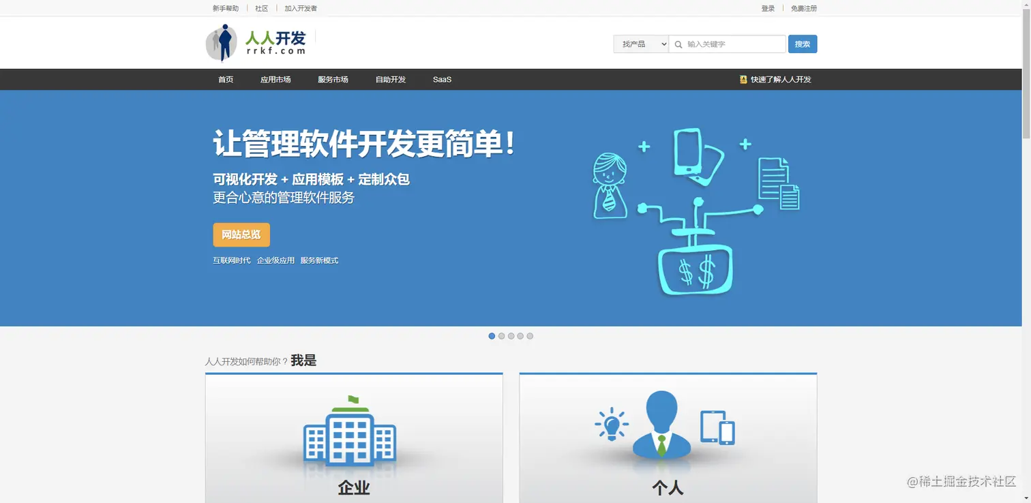Click 服务新模式 text under banner button

point(319,260)
